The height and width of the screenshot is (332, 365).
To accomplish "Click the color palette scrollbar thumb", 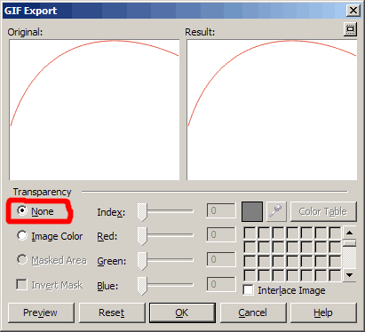I will [x=350, y=243].
